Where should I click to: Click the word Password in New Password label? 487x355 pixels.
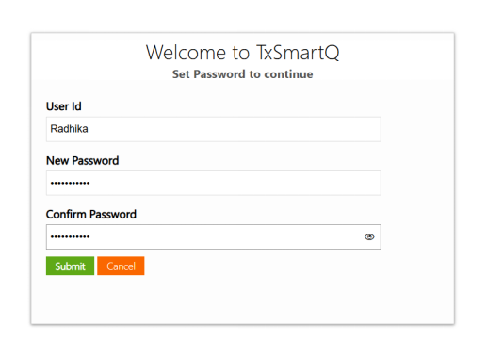coord(95,160)
